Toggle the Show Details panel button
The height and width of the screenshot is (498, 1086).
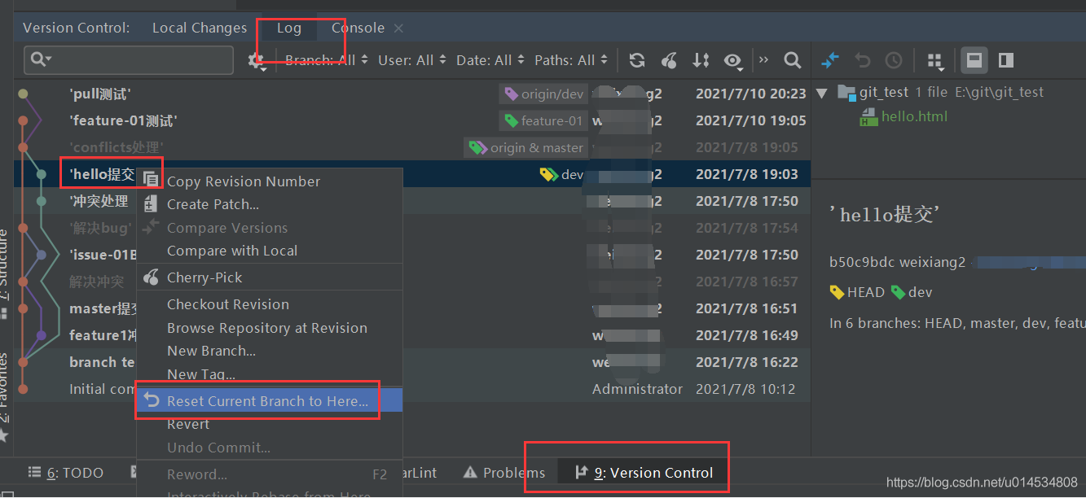click(x=974, y=60)
